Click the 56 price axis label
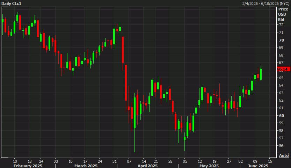This screenshot has height=168, width=291. [281, 146]
